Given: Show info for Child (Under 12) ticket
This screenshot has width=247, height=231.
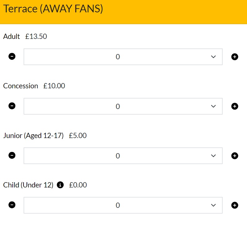Looking at the screenshot, I should coord(60,185).
